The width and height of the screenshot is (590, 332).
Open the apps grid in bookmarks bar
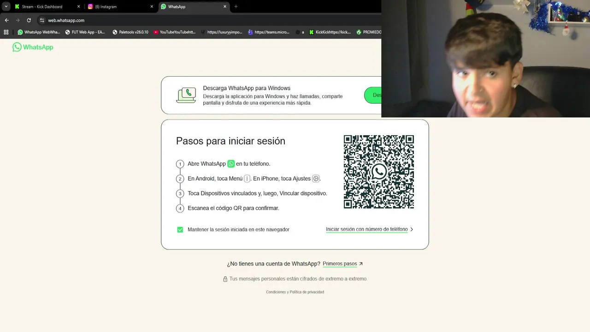click(6, 32)
